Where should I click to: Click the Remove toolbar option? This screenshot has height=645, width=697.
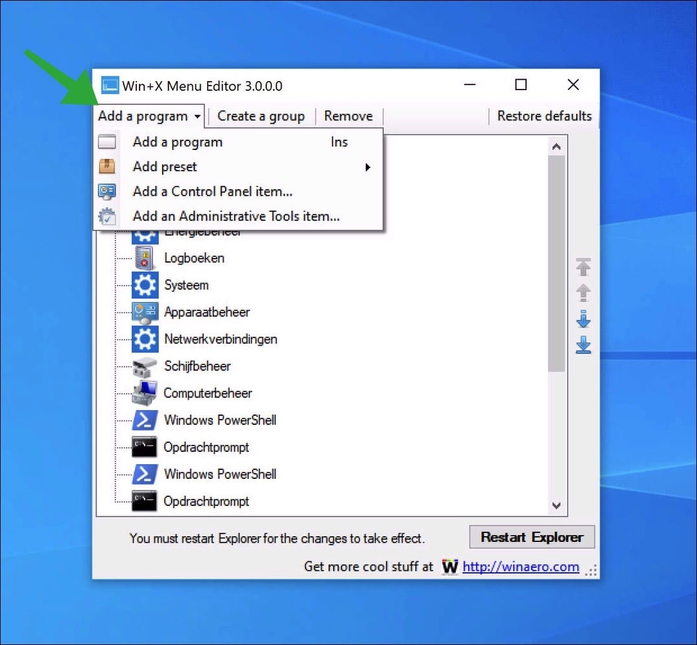click(x=348, y=116)
